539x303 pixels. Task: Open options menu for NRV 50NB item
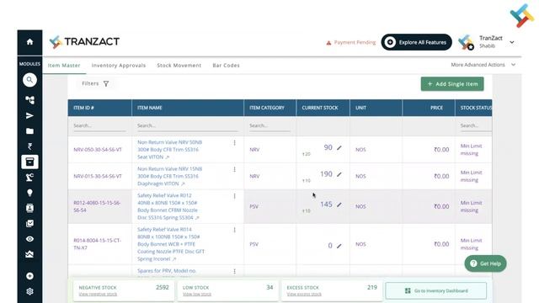tap(235, 142)
